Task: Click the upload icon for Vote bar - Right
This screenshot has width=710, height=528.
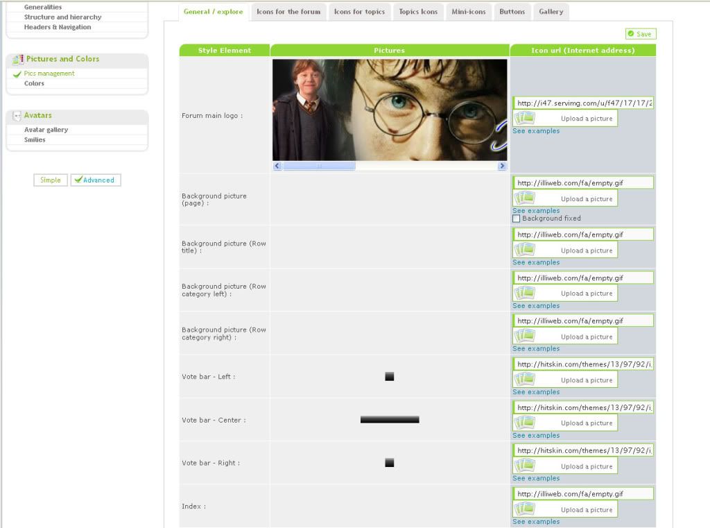Action: coord(525,466)
